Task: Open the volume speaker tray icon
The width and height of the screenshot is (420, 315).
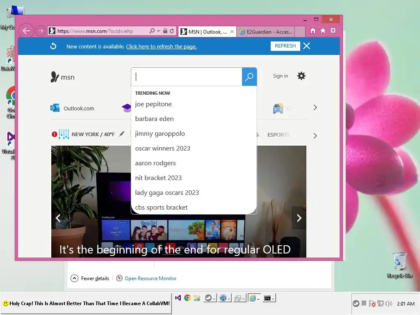Action: pyautogui.click(x=389, y=304)
